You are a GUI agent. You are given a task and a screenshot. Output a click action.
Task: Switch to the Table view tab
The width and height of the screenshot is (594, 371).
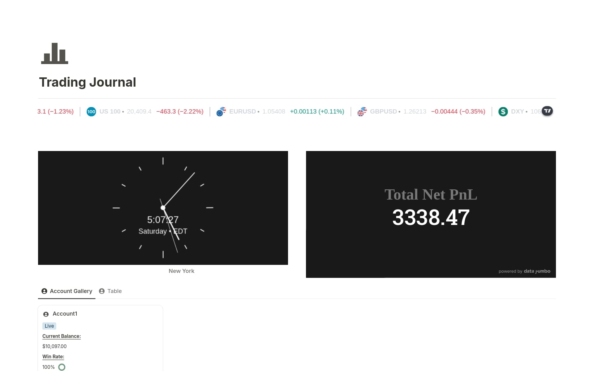114,291
